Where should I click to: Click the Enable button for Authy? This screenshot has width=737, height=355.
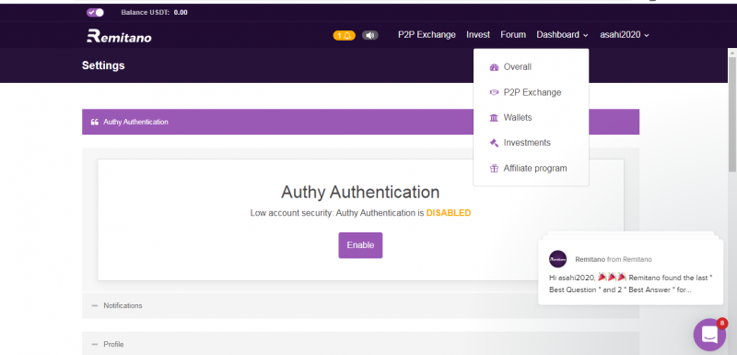point(360,245)
